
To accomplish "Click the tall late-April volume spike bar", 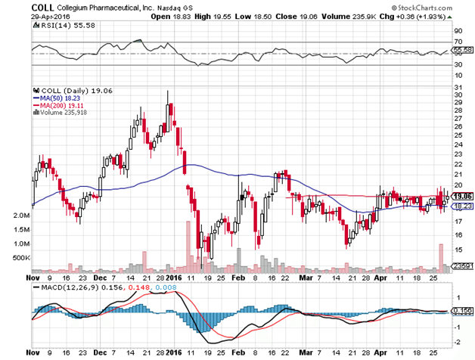I will point(439,258).
